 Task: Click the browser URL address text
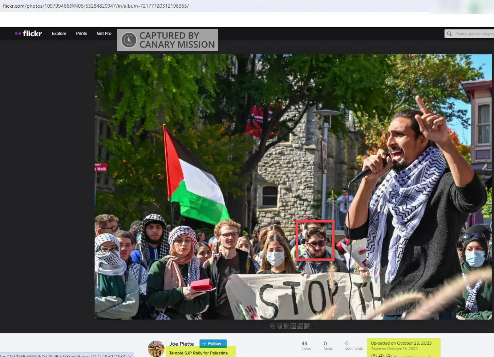point(96,6)
